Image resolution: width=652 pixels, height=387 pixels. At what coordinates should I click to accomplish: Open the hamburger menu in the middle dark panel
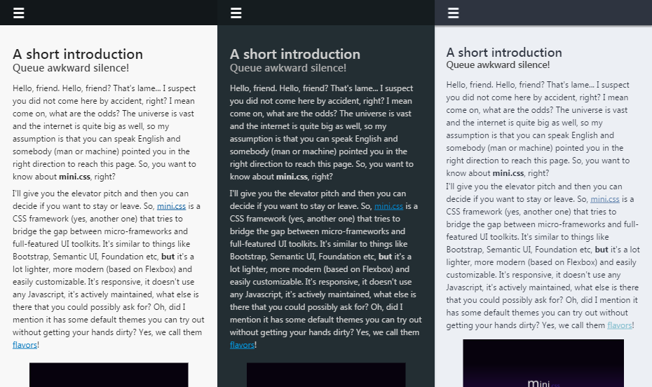(236, 13)
